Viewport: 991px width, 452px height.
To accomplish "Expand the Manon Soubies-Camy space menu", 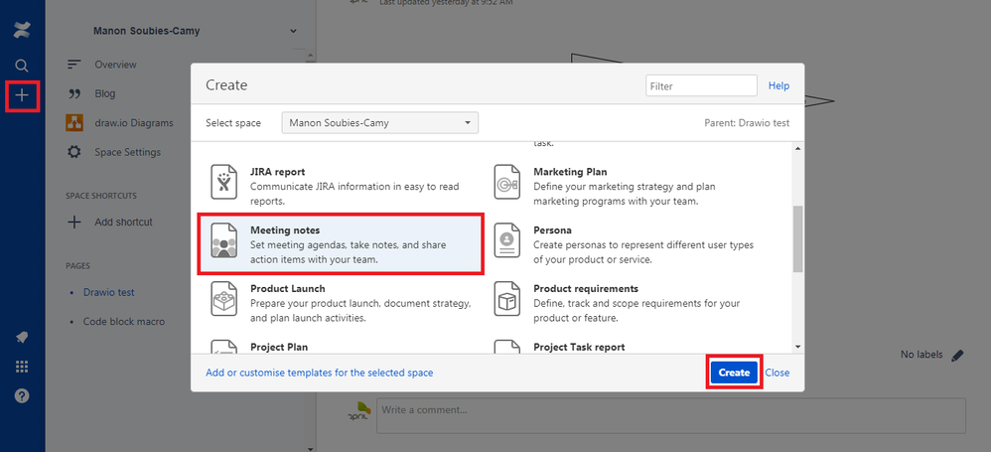I will pyautogui.click(x=293, y=32).
